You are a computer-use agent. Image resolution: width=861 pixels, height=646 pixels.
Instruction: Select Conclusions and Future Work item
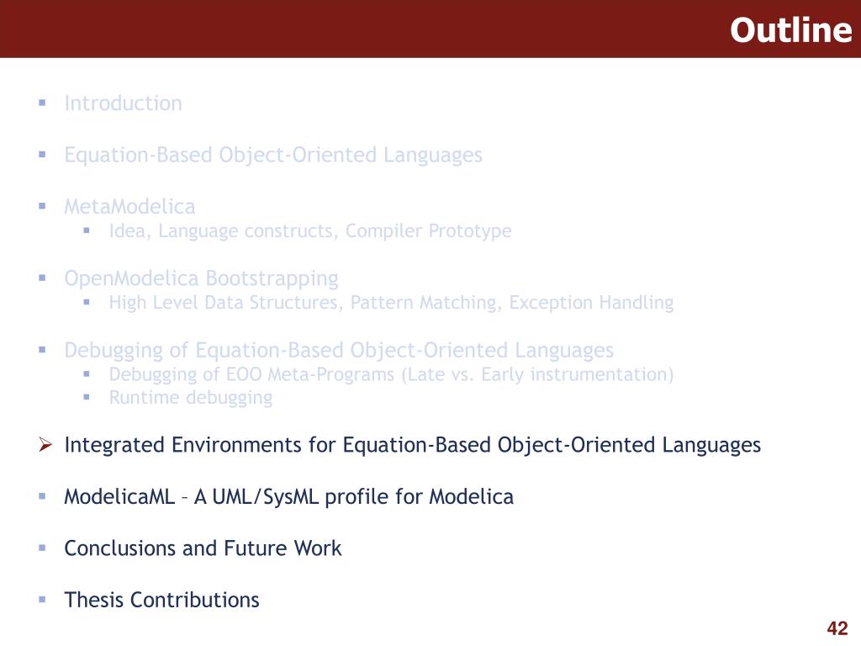tap(203, 548)
